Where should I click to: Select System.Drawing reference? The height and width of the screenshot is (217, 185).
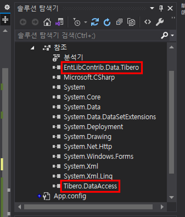pyautogui.click(x=88, y=137)
